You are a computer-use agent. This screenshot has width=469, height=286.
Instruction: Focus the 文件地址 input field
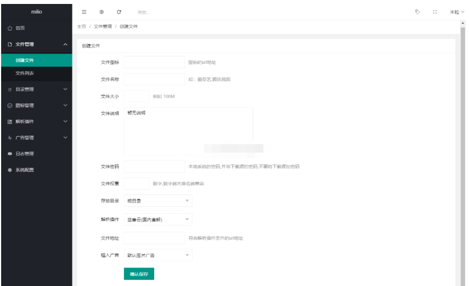click(x=154, y=238)
